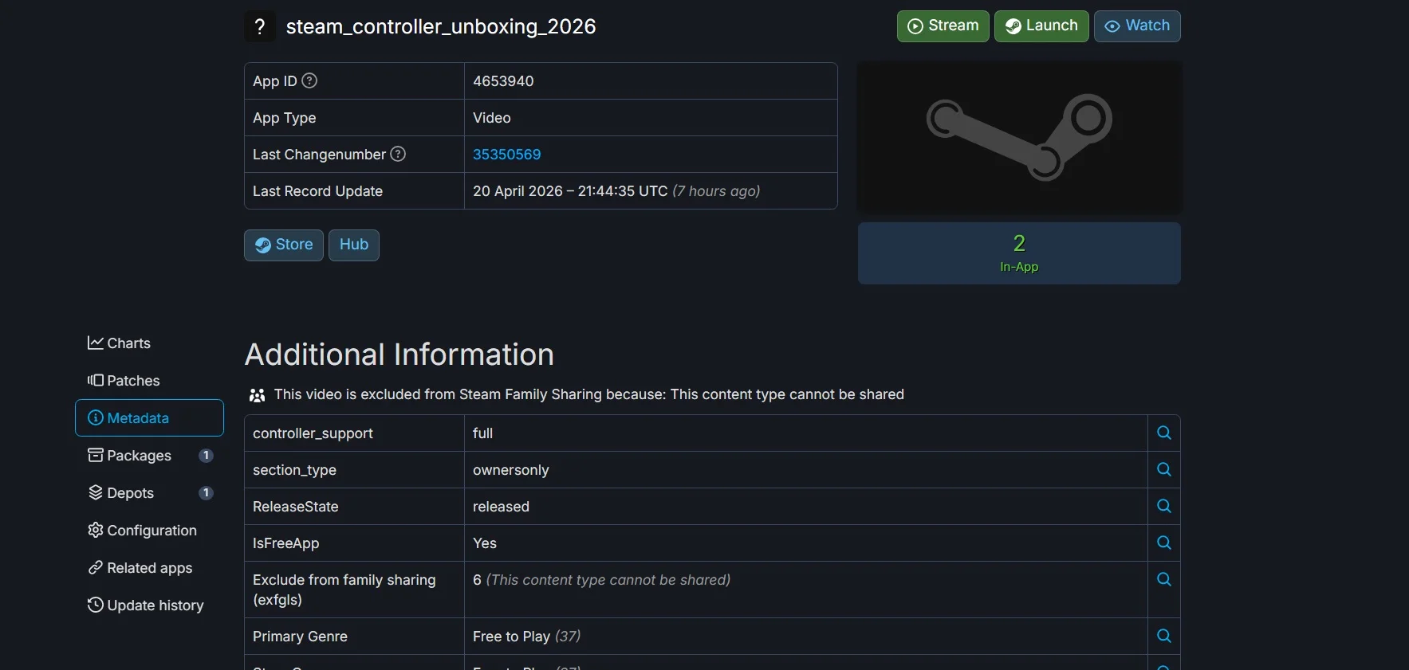
Task: View the Update history tab
Action: coord(146,605)
